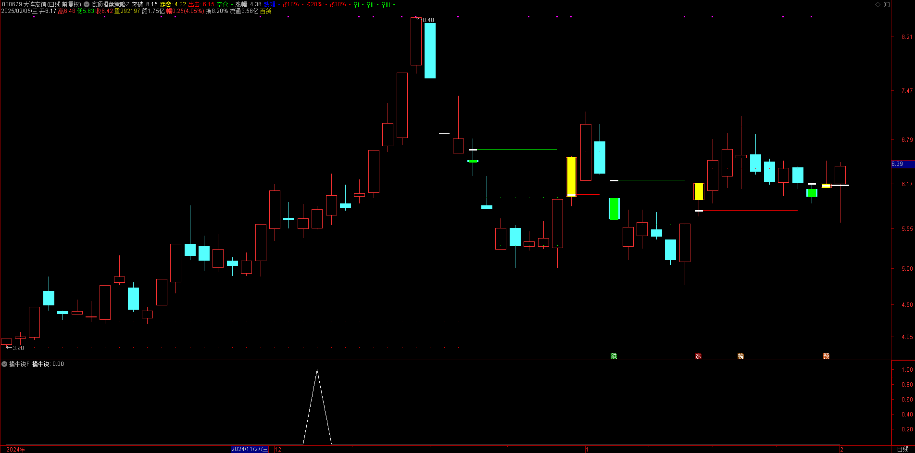Click the 流通3.56亿 value
Viewport: 915px width, 453px height.
244,11
